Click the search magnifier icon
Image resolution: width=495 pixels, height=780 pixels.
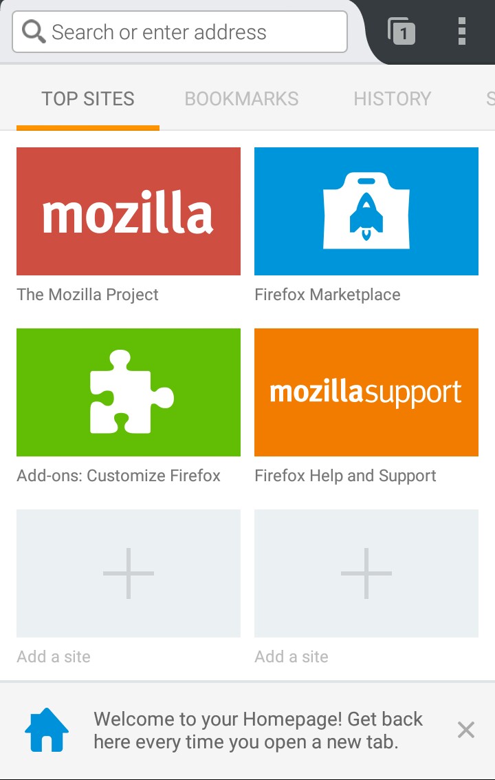coord(34,32)
